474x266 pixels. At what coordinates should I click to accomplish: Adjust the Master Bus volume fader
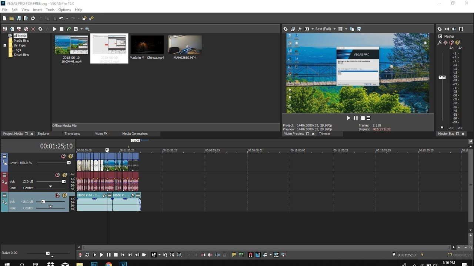click(x=442, y=77)
